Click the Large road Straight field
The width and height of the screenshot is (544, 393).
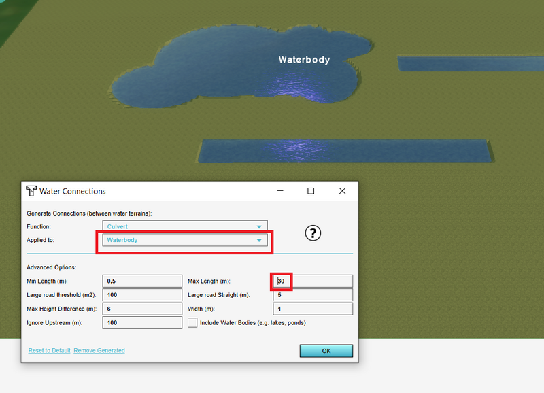[313, 294]
